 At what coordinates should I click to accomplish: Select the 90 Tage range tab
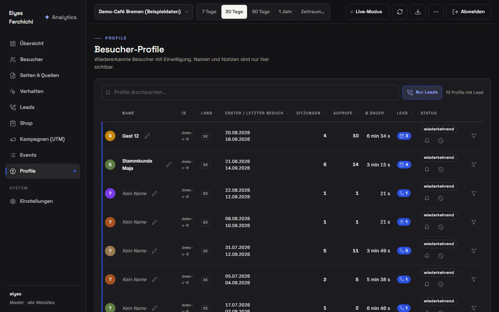pyautogui.click(x=261, y=12)
